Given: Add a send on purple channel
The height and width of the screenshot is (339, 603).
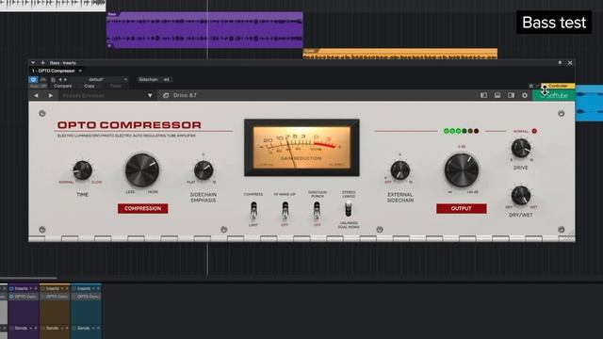Looking at the screenshot, I should (36, 329).
